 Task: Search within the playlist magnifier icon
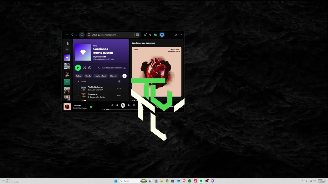click(99, 68)
